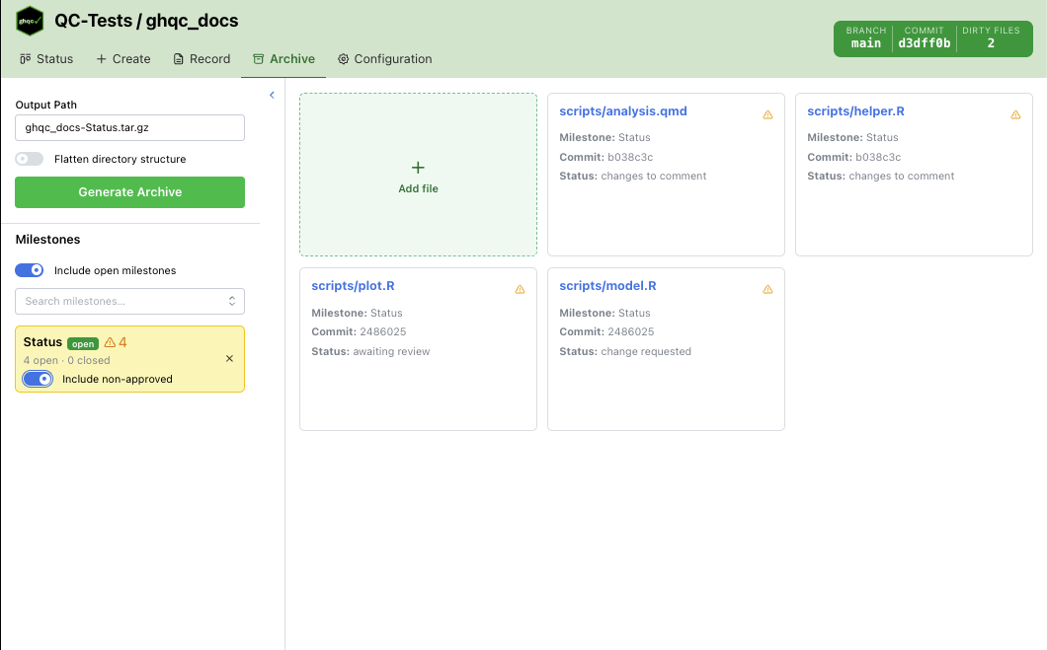Viewport: 1047px width, 650px height.
Task: Click warning icon on scripts/analysis.qmd card
Action: 767,114
